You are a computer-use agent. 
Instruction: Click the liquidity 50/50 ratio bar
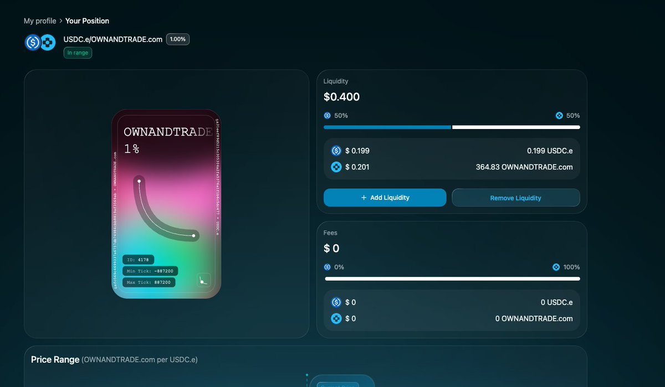pos(452,127)
